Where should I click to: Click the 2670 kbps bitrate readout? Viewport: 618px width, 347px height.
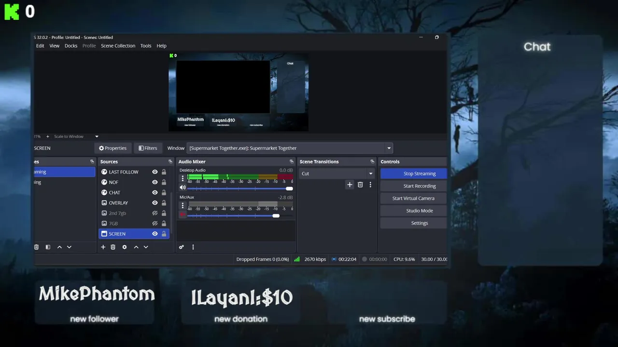(x=315, y=259)
